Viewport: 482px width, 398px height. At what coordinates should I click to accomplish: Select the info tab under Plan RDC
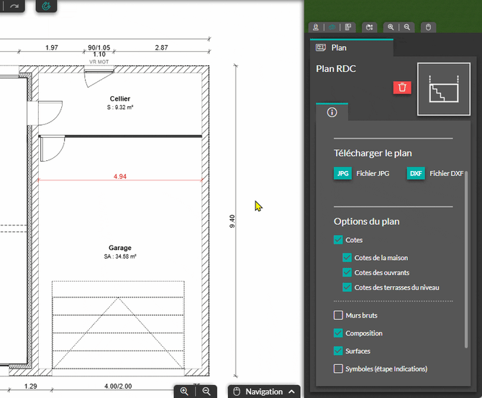[332, 112]
